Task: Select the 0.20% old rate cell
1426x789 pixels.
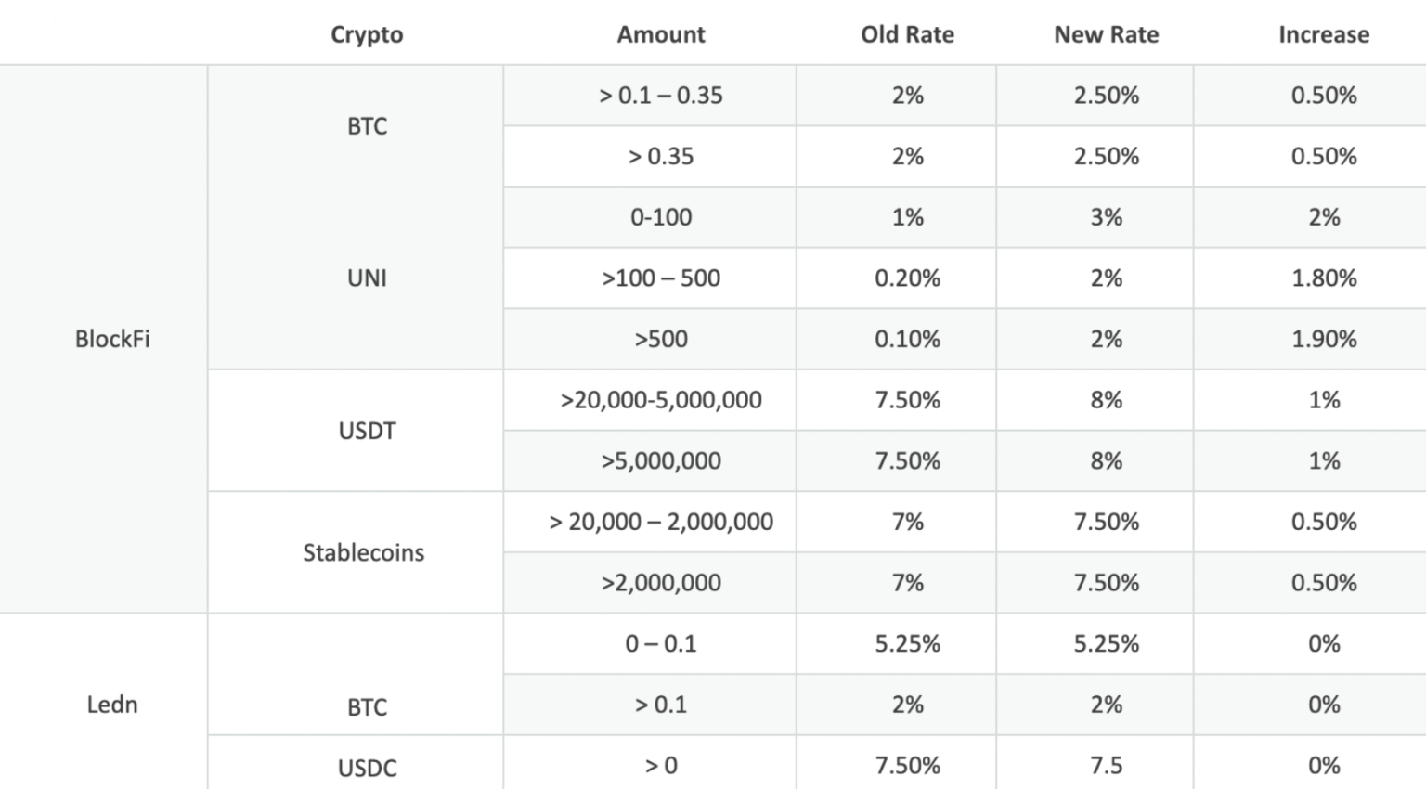Action: coord(907,278)
